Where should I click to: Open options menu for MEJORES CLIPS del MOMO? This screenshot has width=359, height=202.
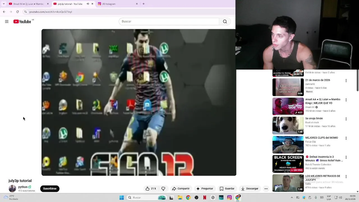(346, 138)
